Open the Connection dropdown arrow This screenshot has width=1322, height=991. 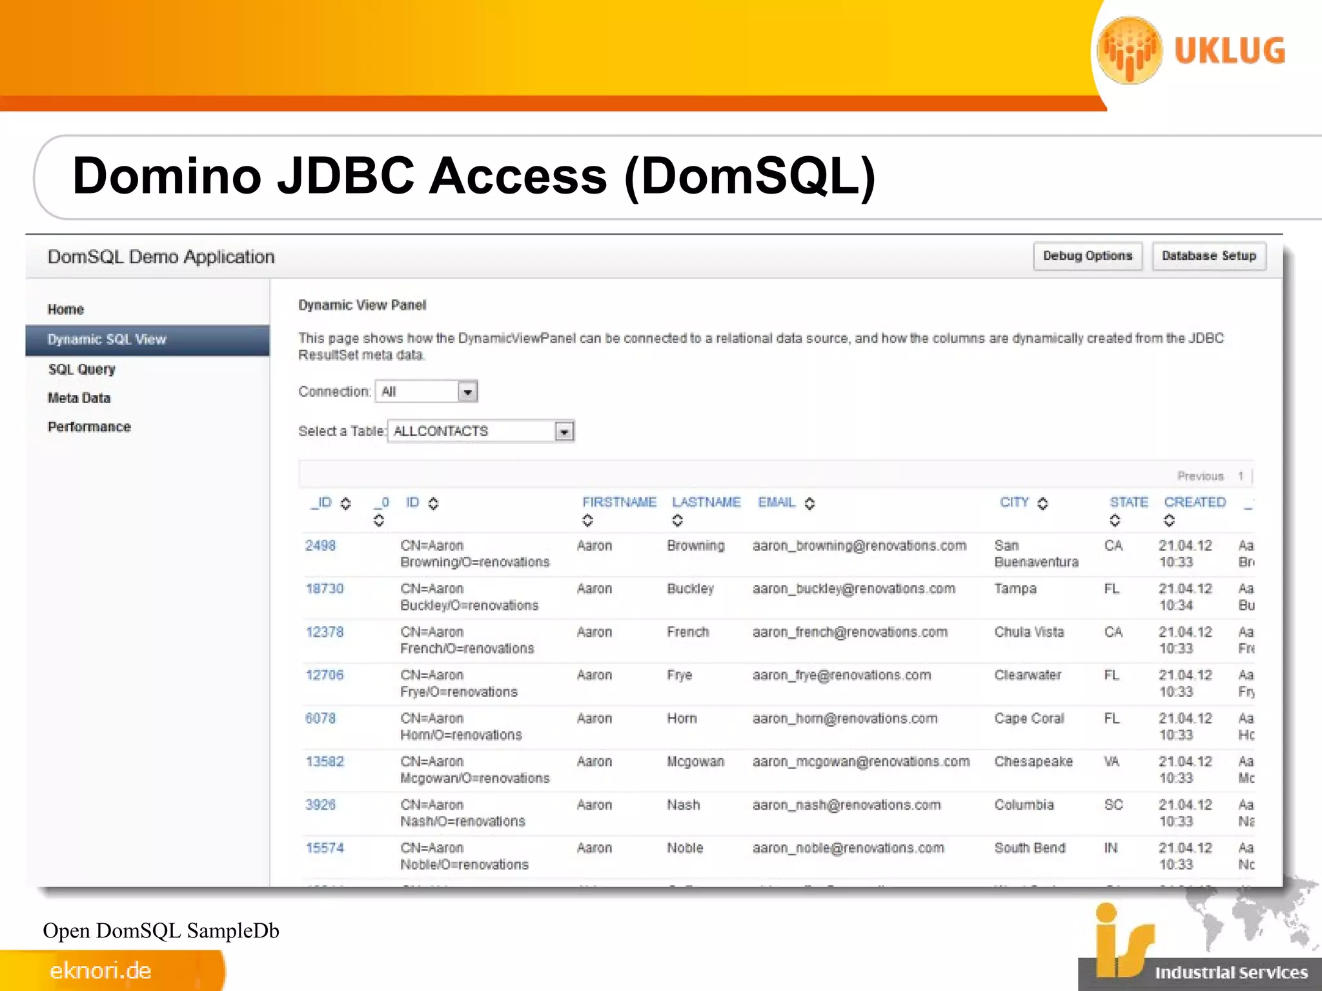(468, 392)
